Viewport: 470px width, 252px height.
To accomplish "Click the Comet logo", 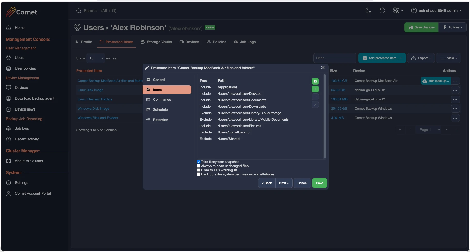I will pos(22,12).
